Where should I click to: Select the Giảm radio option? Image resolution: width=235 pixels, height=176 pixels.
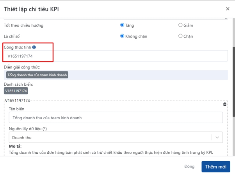180,25
